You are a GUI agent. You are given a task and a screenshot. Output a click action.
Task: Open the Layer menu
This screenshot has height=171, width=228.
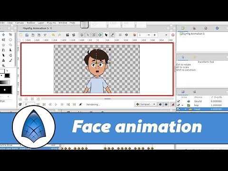point(41,23)
